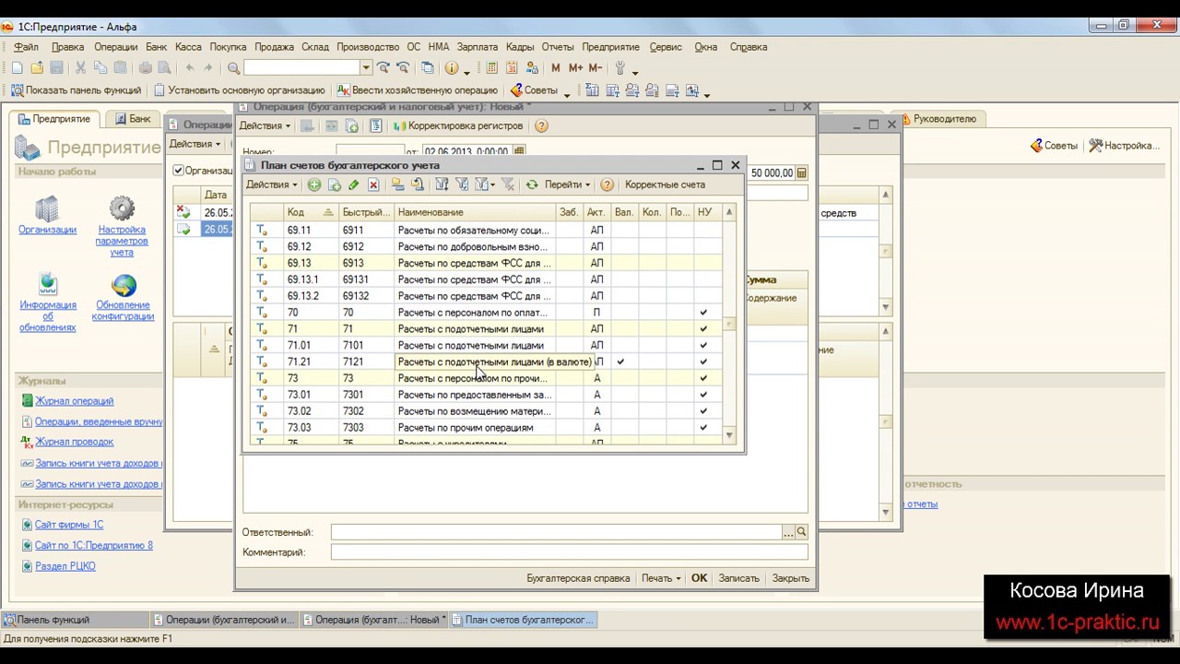Click the Бухгалтерская справка button
The image size is (1180, 664).
pos(578,578)
